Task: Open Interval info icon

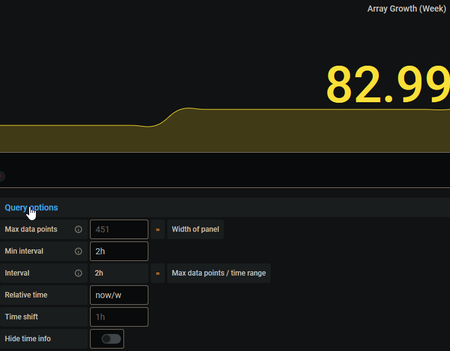Action: click(x=78, y=273)
